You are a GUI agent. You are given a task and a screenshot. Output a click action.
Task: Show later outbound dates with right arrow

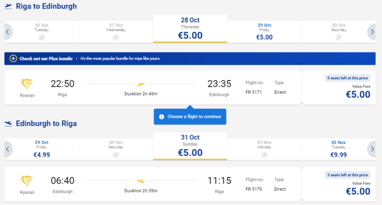(372, 32)
